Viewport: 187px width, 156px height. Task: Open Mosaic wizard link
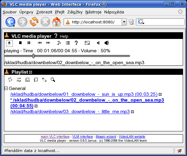click(x=106, y=137)
